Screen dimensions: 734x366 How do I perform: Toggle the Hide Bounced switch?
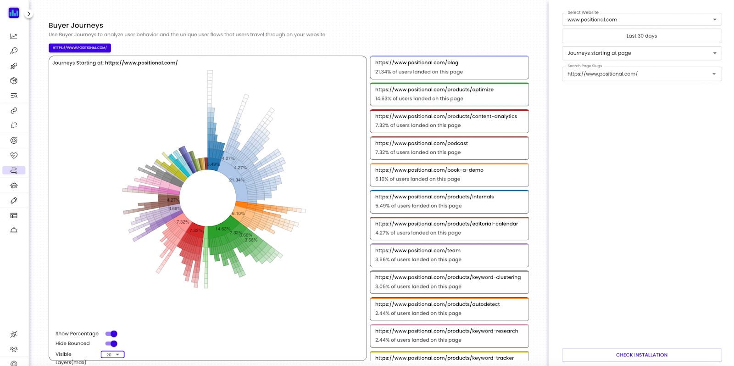click(111, 343)
